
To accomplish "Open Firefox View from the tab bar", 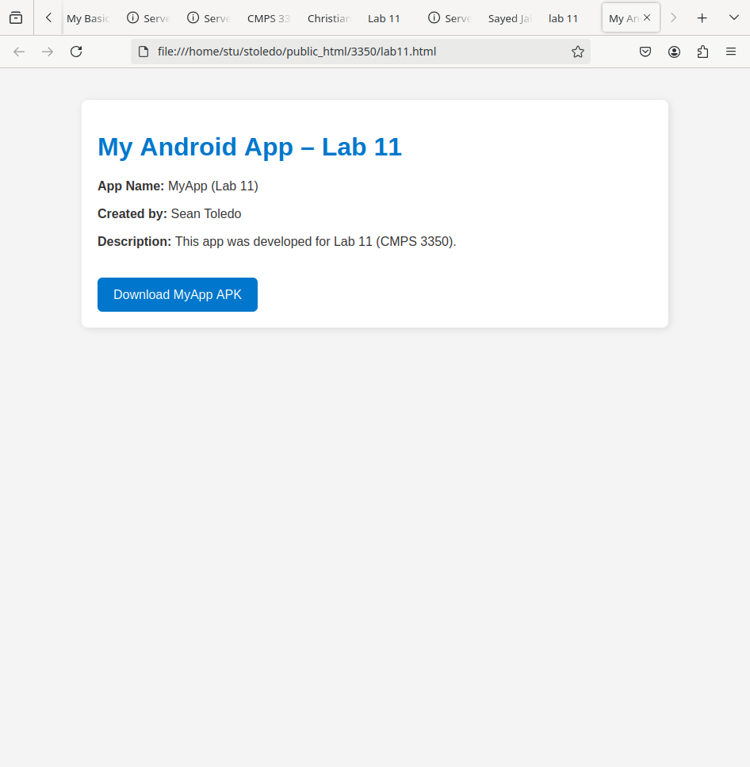I will pos(16,17).
